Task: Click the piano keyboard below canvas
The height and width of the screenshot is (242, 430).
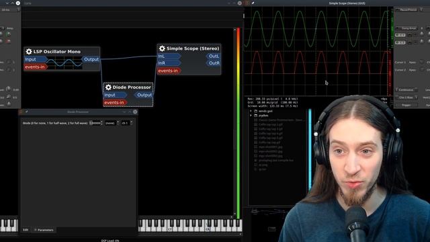Action: coord(190,225)
